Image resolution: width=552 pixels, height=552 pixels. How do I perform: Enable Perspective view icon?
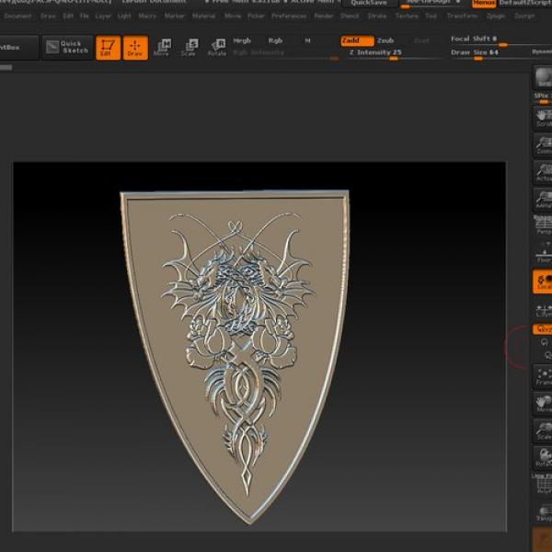click(x=543, y=225)
